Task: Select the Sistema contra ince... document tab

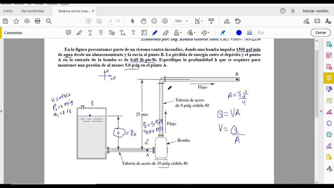Action: (74, 11)
